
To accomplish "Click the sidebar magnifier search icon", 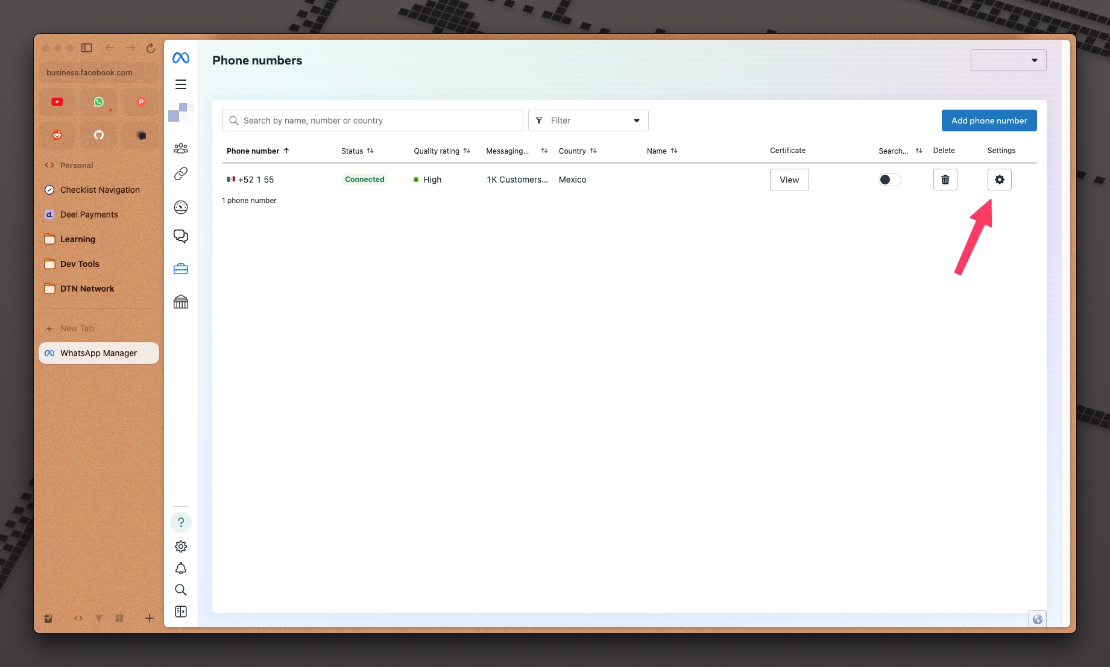I will (x=181, y=590).
